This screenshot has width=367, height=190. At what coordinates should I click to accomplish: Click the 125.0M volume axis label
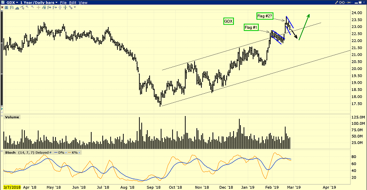[358, 117]
